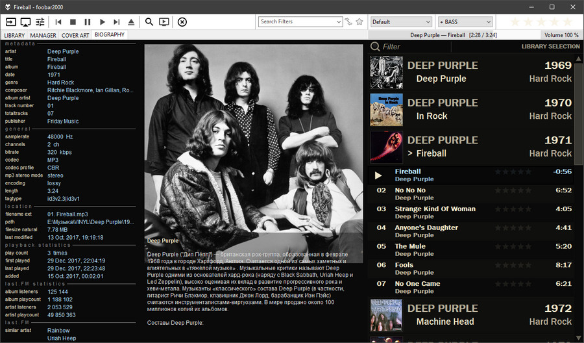The image size is (584, 343).
Task: Set the fifth rating star in toolbar
Action: (x=567, y=21)
